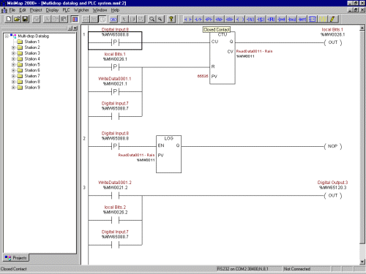366x274 pixels.
Task: Expand the Station 2 tree node
Action: 13,47
